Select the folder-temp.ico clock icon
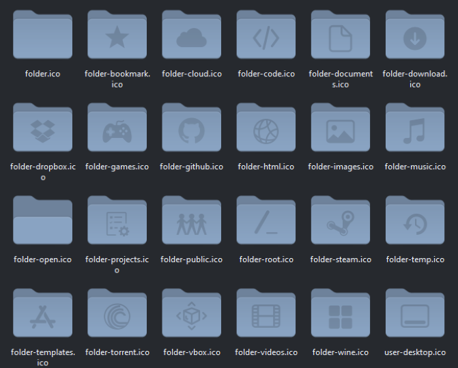The width and height of the screenshot is (458, 368). (415, 223)
